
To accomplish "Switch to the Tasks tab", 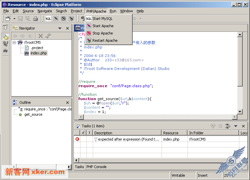I will pyautogui.click(x=79, y=167).
